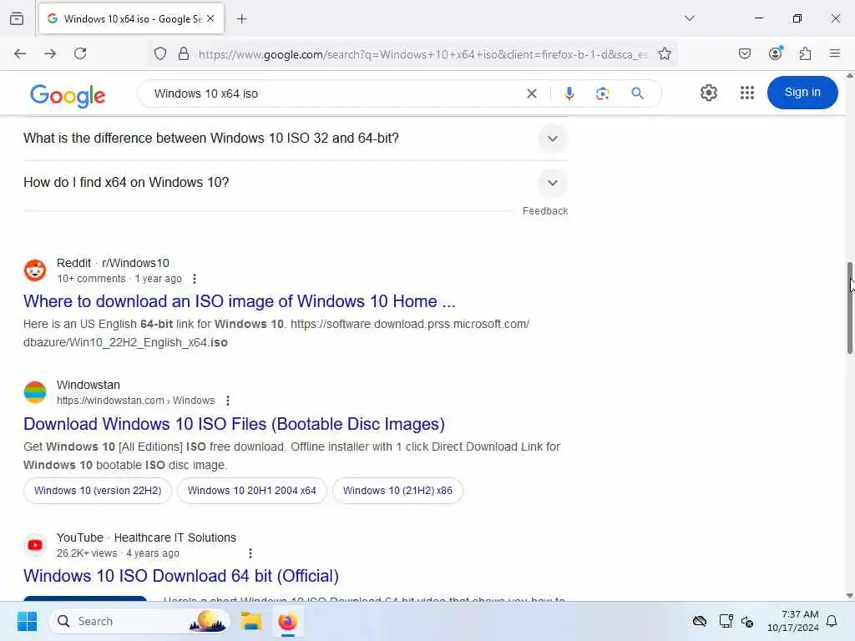
Task: Open notification bell in taskbar
Action: pos(832,621)
